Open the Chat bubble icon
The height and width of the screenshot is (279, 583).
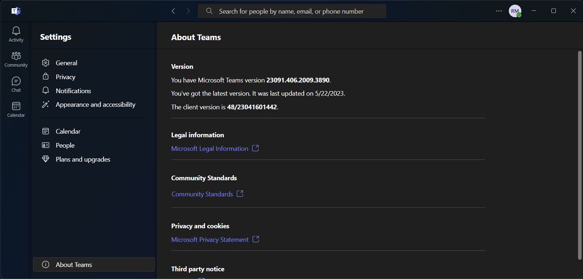pos(16,81)
